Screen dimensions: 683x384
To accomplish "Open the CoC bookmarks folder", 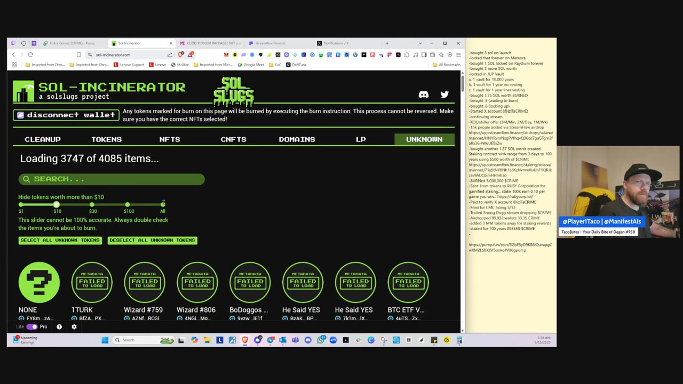I will pyautogui.click(x=275, y=65).
